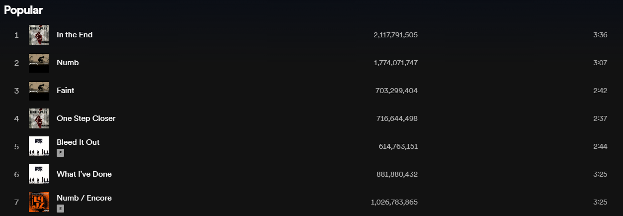Screen dimensions: 623x216
Task: Click the 3:07 duration of Numb
Action: 600,63
